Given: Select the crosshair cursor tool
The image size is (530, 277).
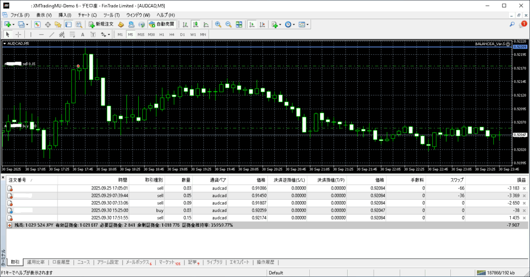Looking at the screenshot, I should tap(19, 35).
